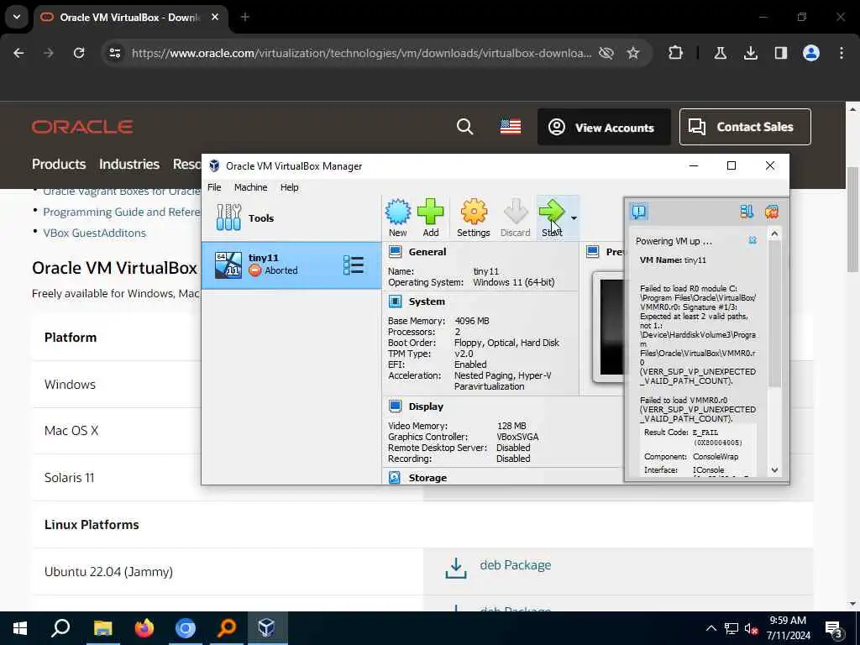Open the Windows notification center icon
The height and width of the screenshot is (645, 860).
click(834, 629)
